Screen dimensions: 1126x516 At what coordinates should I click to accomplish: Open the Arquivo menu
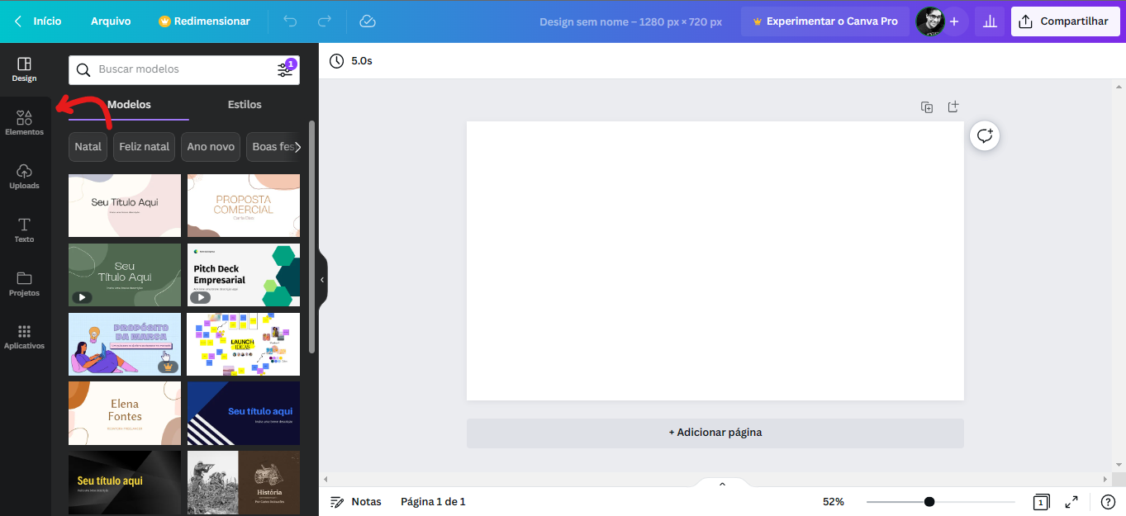click(x=111, y=21)
